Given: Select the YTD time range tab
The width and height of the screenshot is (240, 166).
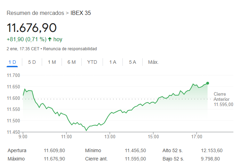Looking at the screenshot, I should [92, 62].
